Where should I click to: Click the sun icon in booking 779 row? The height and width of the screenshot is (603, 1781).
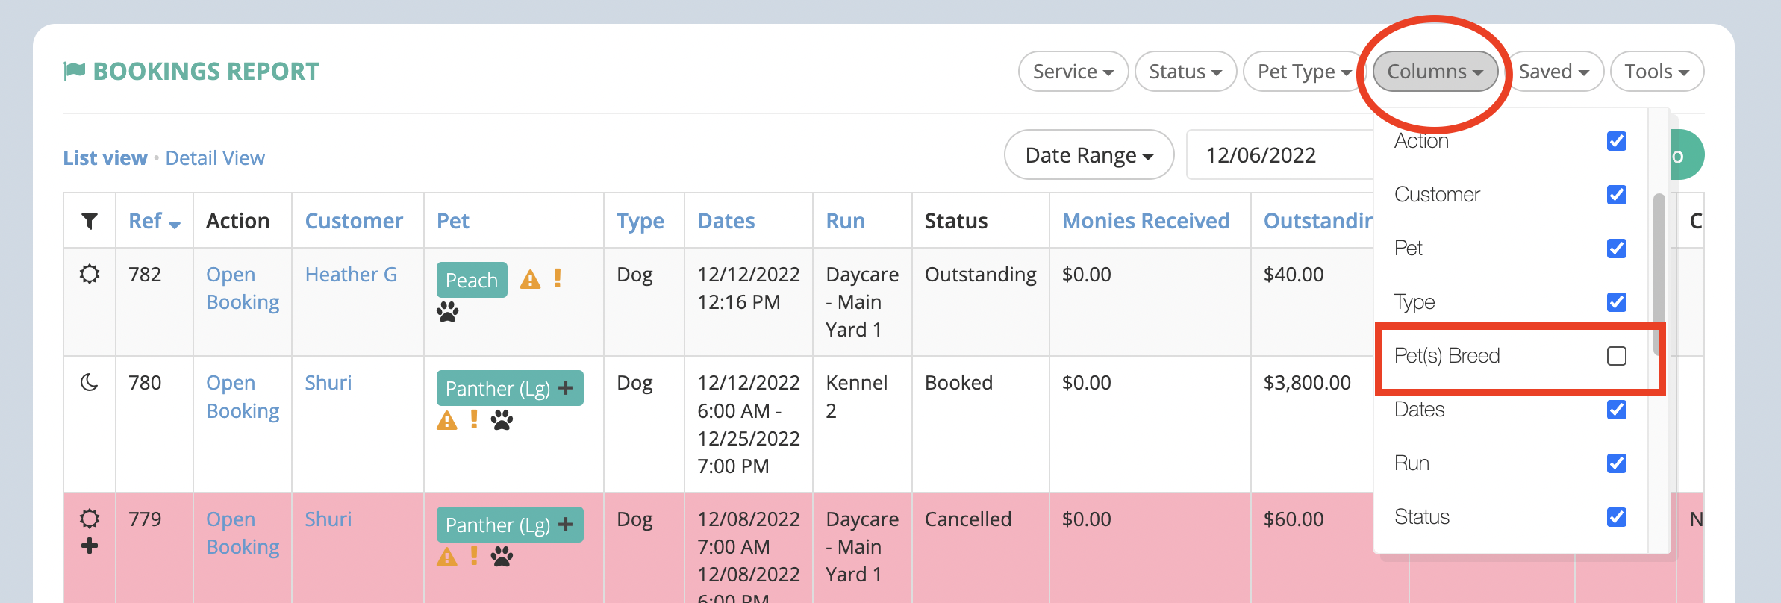point(90,519)
